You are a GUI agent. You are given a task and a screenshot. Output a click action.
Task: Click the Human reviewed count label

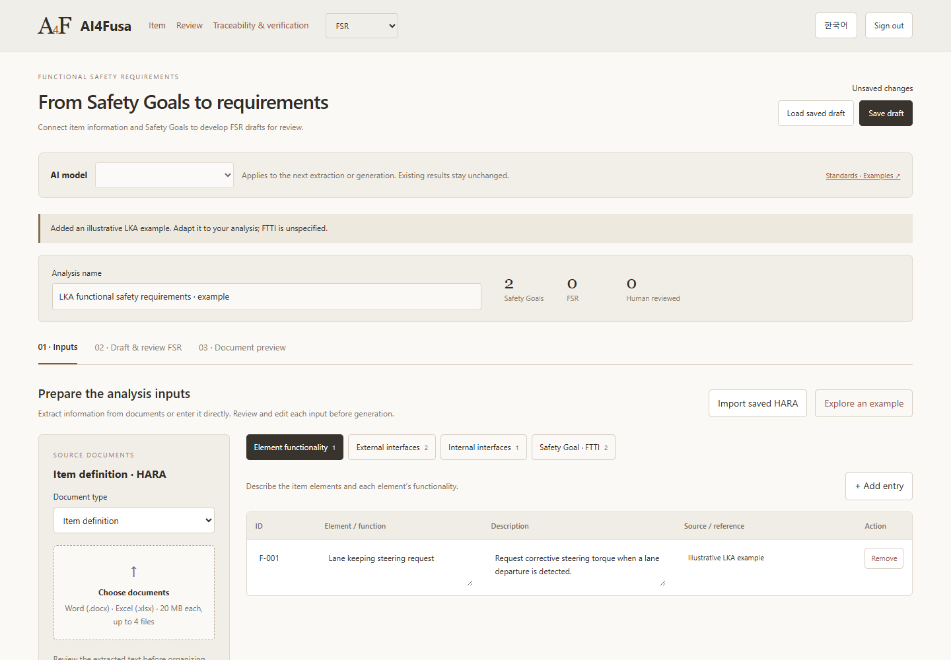click(x=653, y=299)
